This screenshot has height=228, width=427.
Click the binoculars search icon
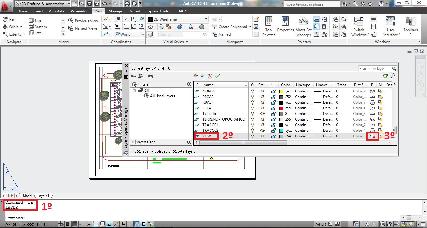pos(344,4)
